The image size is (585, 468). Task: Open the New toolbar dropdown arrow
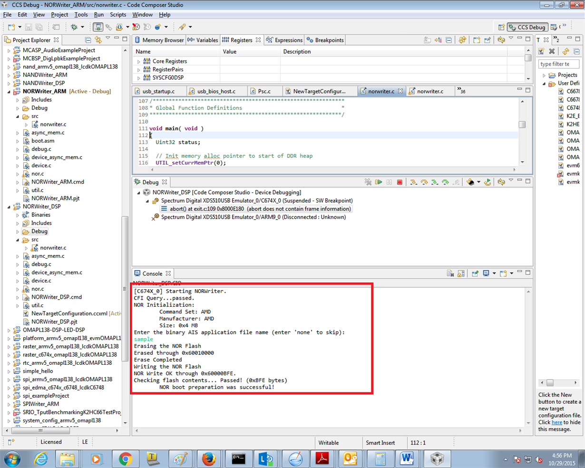point(19,27)
